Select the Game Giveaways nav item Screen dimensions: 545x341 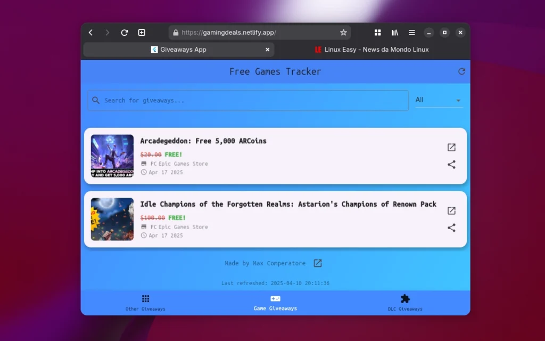[275, 303]
